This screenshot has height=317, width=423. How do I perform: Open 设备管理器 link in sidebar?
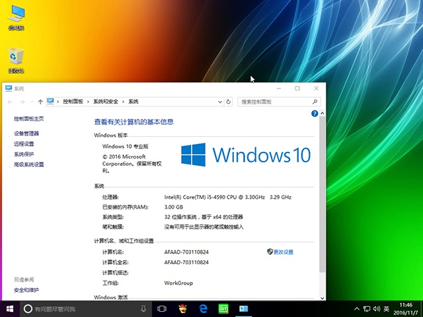[x=26, y=133]
